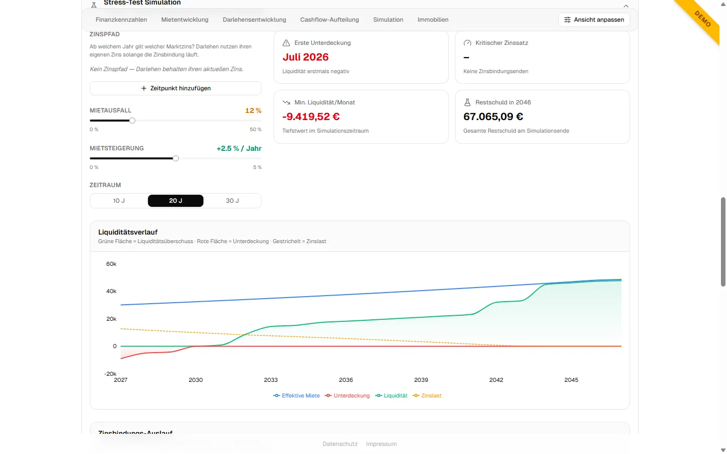Click the gauge icon on Kritischer Zinssatz
This screenshot has width=727, height=454.
468,43
